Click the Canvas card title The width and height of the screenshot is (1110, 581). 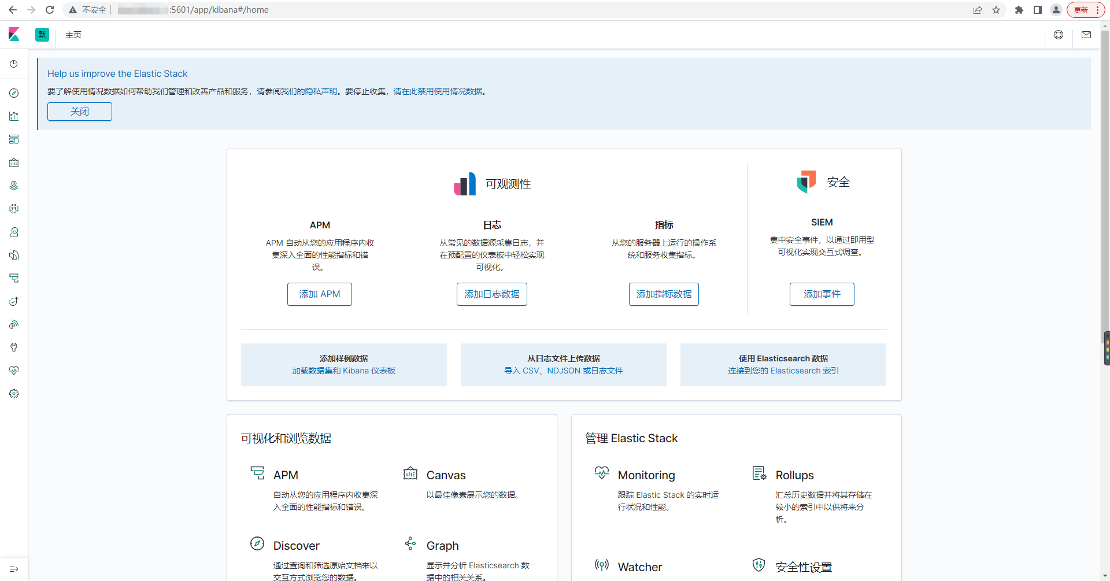tap(446, 475)
